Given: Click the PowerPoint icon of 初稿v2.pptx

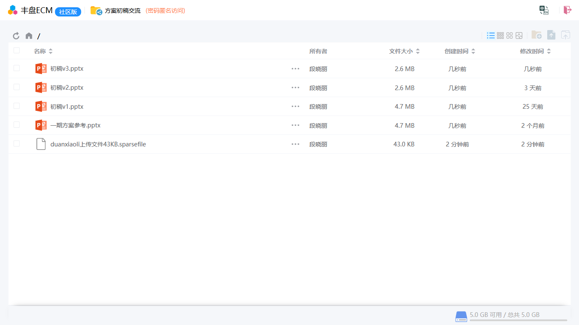Looking at the screenshot, I should tap(41, 88).
